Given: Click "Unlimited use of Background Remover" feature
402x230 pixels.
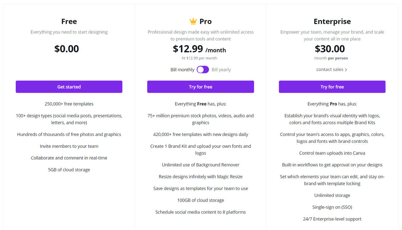Looking at the screenshot, I should click(x=201, y=165).
